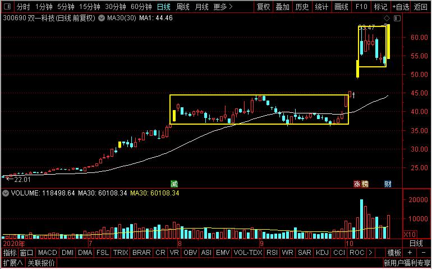Image resolution: width=432 pixels, height=269 pixels.
Task: Click the yellow MA30: 60108.34 volume label
Action: (154, 193)
